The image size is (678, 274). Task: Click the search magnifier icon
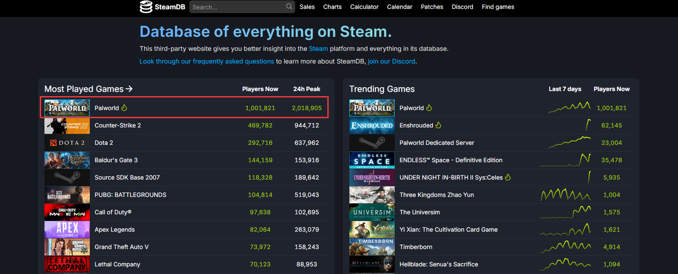click(x=289, y=7)
